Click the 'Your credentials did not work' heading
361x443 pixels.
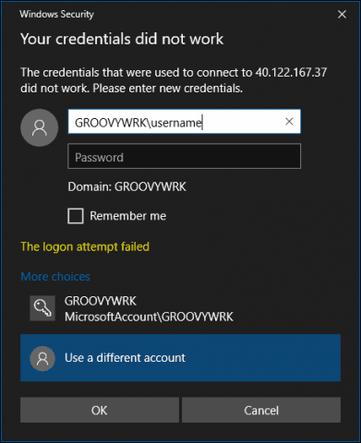(122, 39)
